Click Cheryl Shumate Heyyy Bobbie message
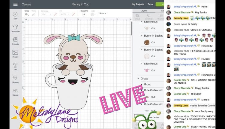Viewport: 225px width, 129px height. 202,88
